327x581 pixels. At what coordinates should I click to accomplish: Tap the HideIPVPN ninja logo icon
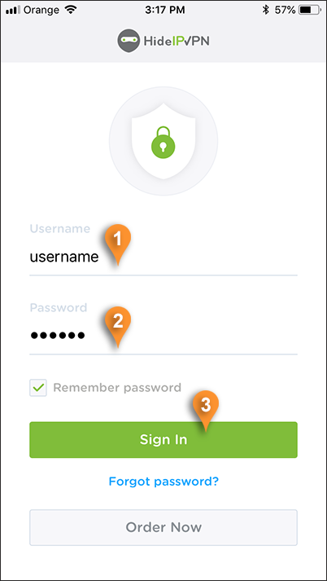tap(129, 41)
